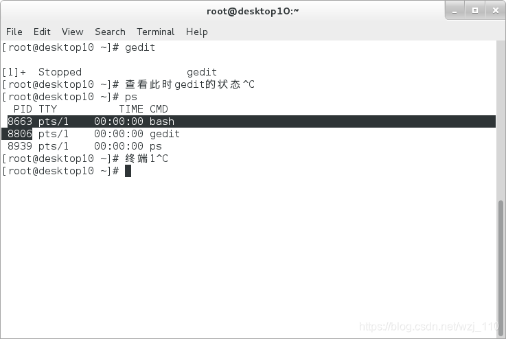Screen dimensions: 506x339
Task: Minimize the terminal window
Action: point(455,11)
